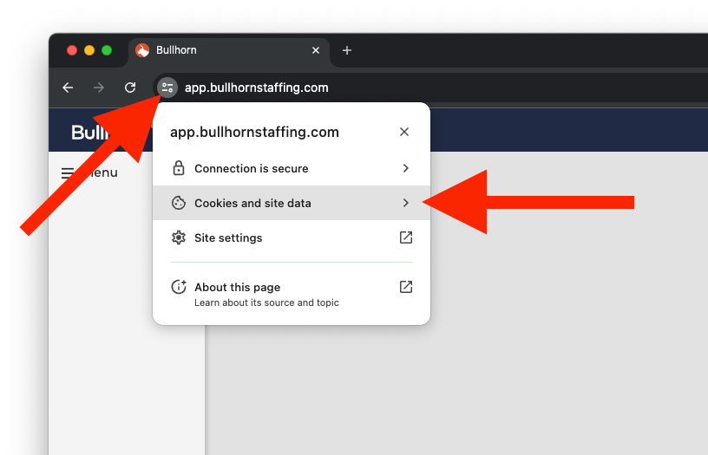The image size is (708, 455).
Task: Click the green maximize window button
Action: [107, 50]
